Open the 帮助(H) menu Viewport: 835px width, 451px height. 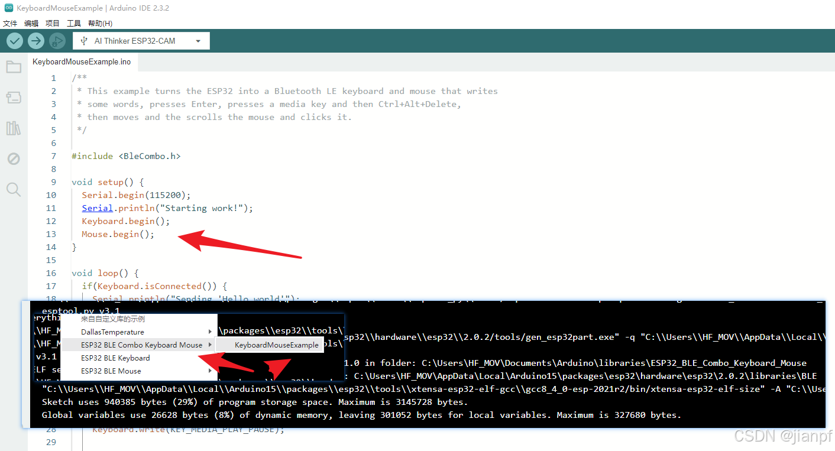(x=100, y=23)
